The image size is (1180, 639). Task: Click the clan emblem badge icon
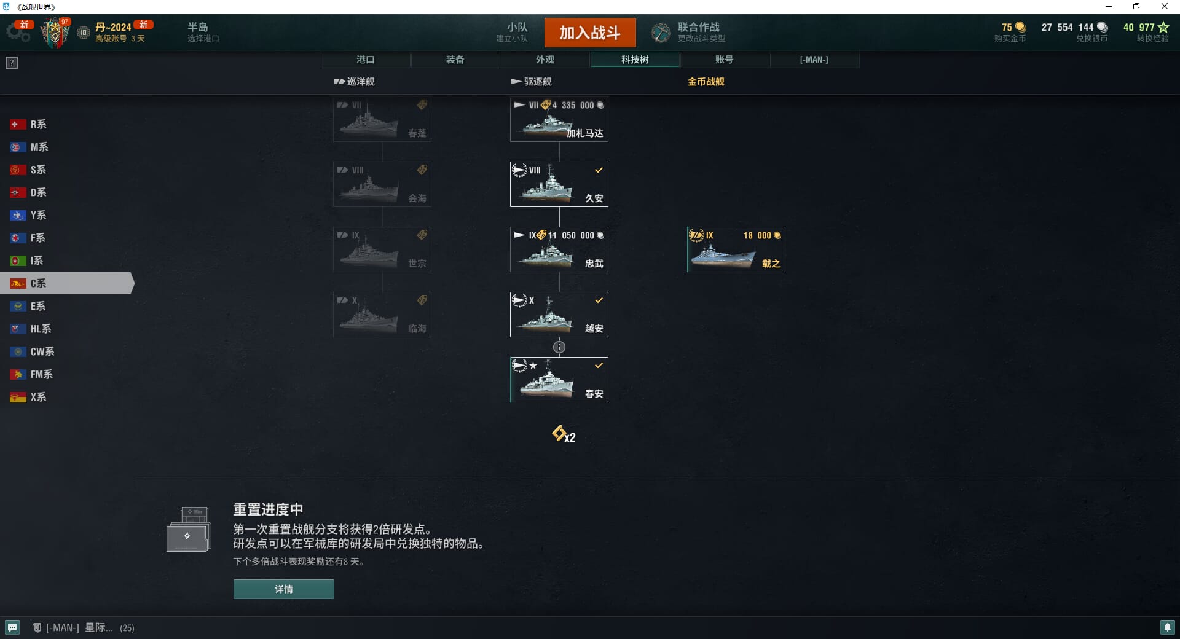55,33
